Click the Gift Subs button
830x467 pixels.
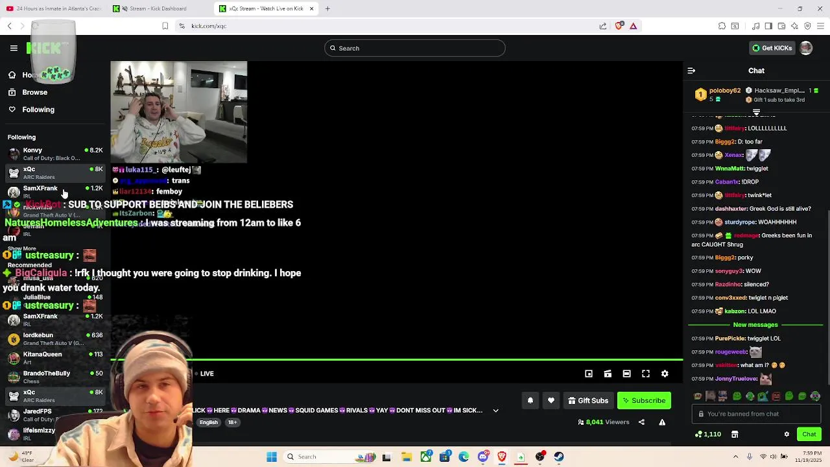click(x=588, y=401)
